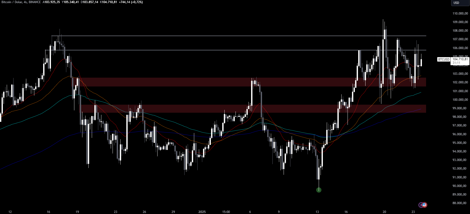Click the 110.000,00 price axis label
Image resolution: width=470 pixels, height=214 pixels.
[460, 14]
